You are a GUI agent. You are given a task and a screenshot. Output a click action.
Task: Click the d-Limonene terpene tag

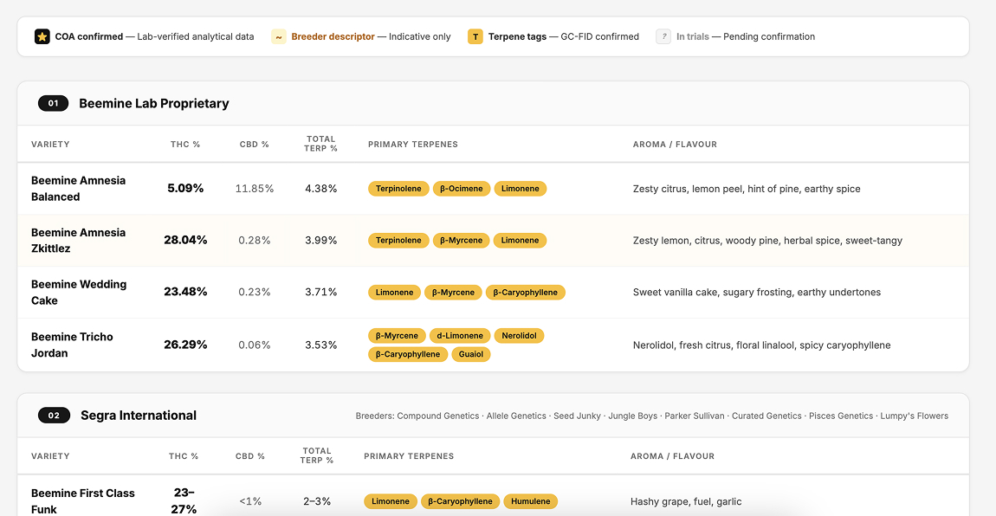click(460, 336)
